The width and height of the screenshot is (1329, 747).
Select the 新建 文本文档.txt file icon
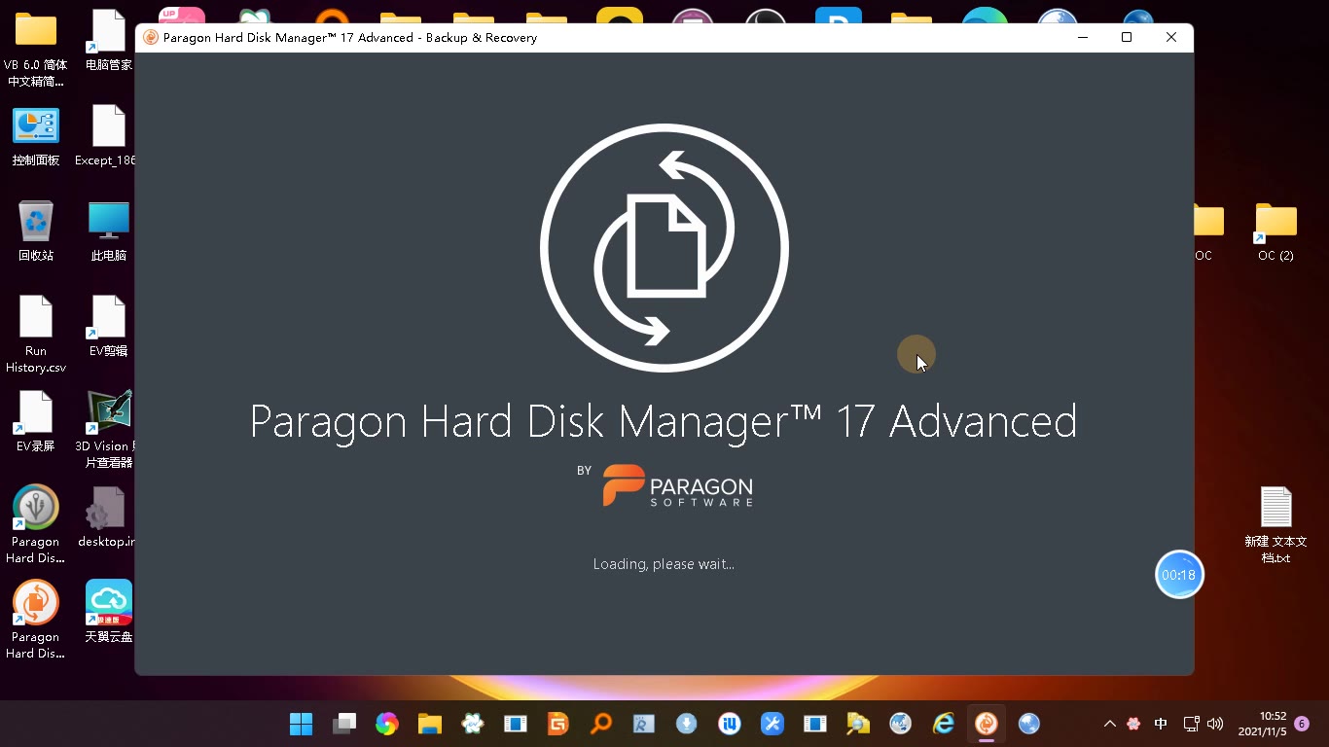tap(1275, 525)
